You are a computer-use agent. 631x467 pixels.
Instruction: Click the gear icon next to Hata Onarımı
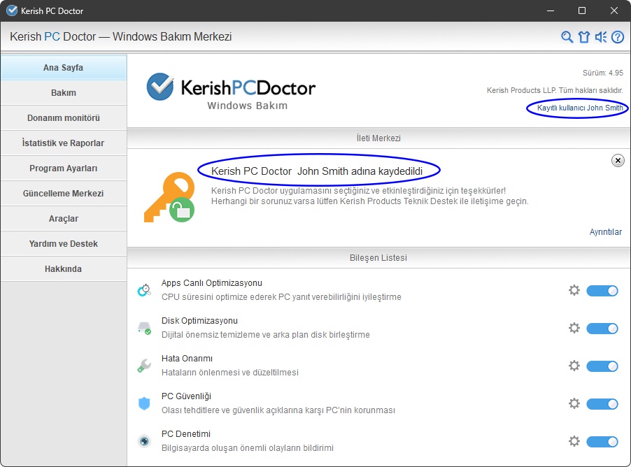(x=574, y=366)
